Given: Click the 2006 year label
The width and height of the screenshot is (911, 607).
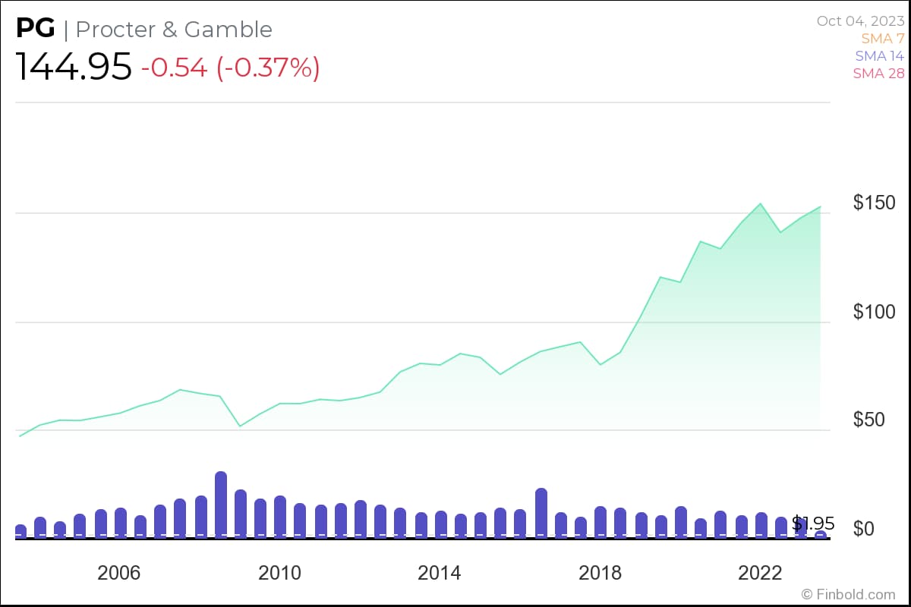Looking at the screenshot, I should tap(119, 573).
